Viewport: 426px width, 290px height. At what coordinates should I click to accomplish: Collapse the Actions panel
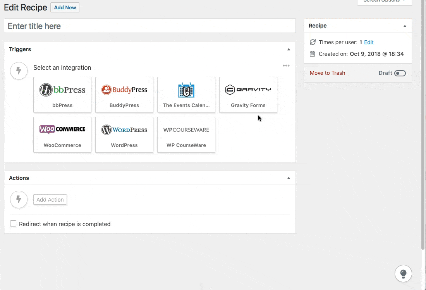tap(289, 178)
